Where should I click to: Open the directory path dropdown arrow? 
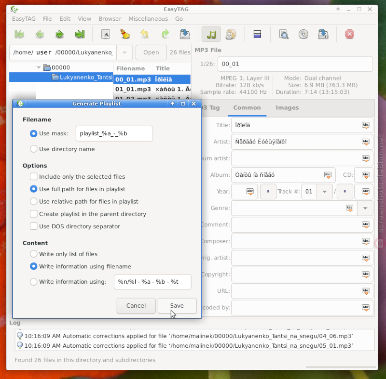point(124,52)
